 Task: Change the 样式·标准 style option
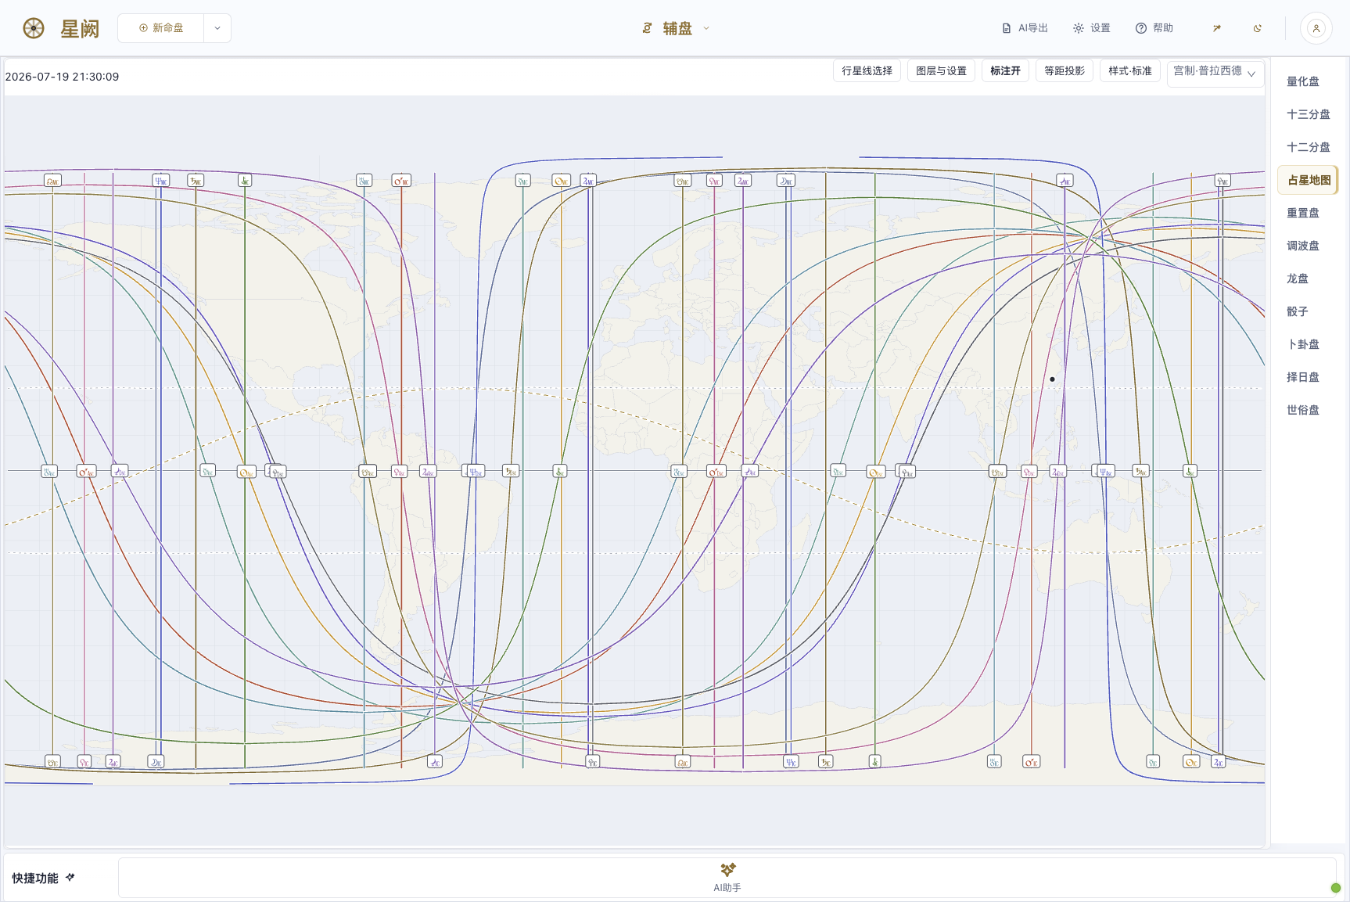point(1129,70)
